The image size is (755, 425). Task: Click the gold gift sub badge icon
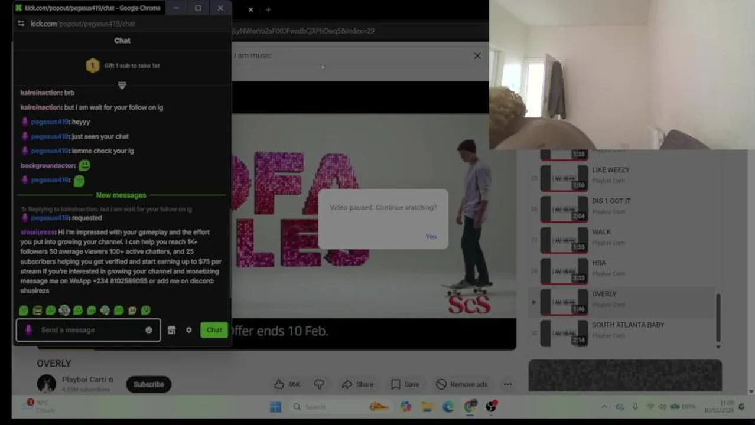pyautogui.click(x=93, y=66)
